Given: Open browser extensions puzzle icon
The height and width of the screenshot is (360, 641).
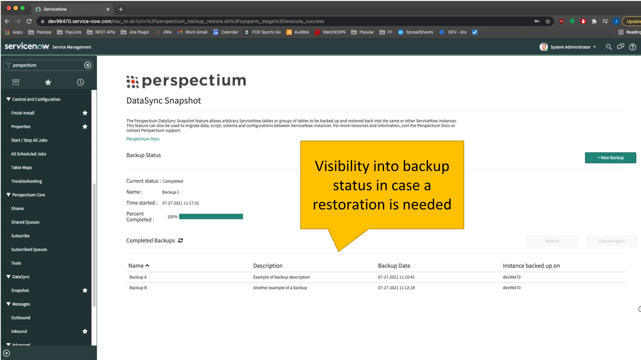Looking at the screenshot, I should (x=594, y=21).
